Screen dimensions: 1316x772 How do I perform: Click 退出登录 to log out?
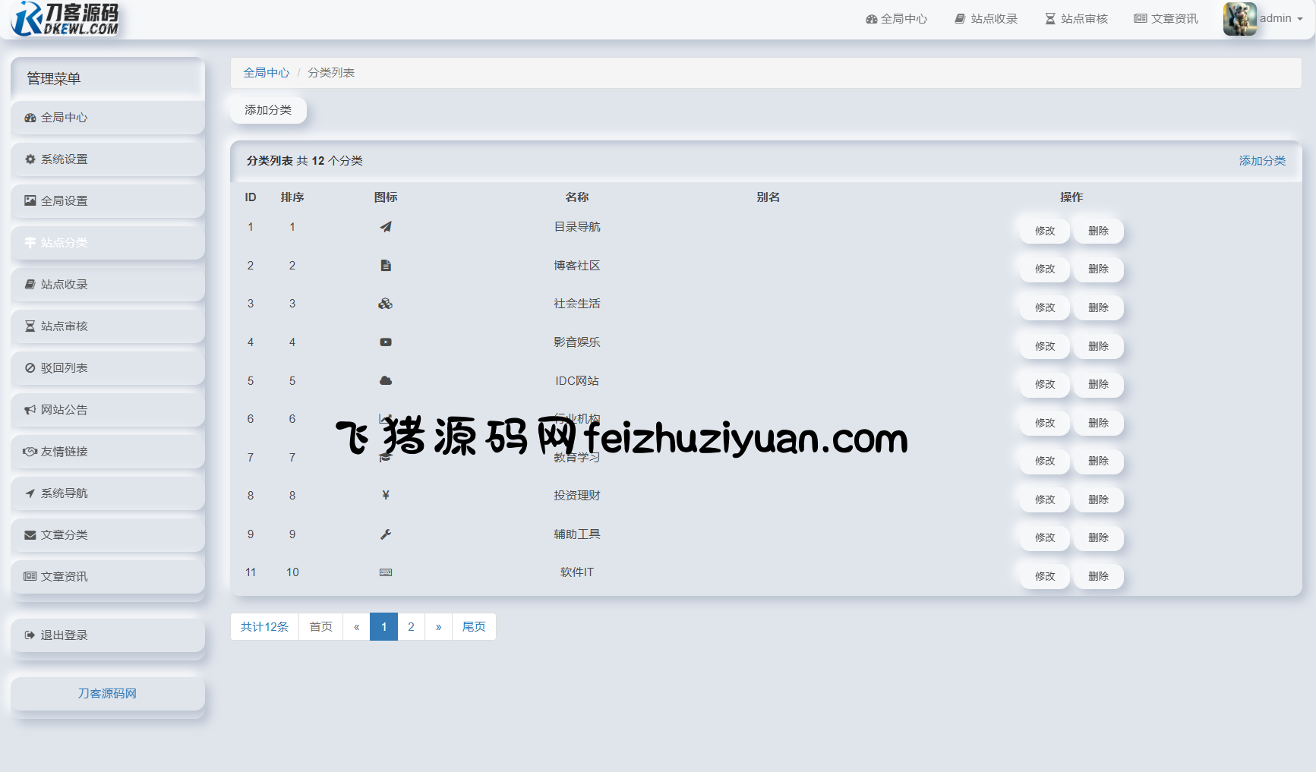[108, 635]
